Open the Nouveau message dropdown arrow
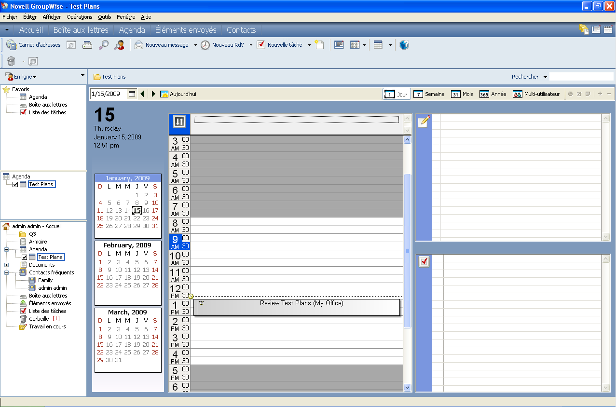 click(195, 45)
